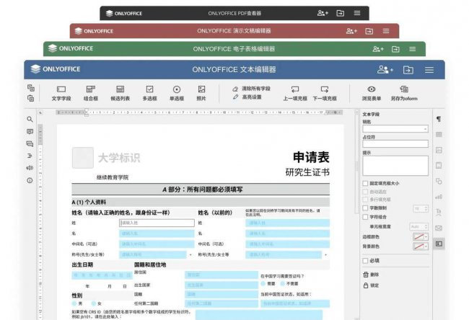Screen dimensions: 469x320
Task: Open hamburger menu in PDF viewer window
Action: coord(357,13)
